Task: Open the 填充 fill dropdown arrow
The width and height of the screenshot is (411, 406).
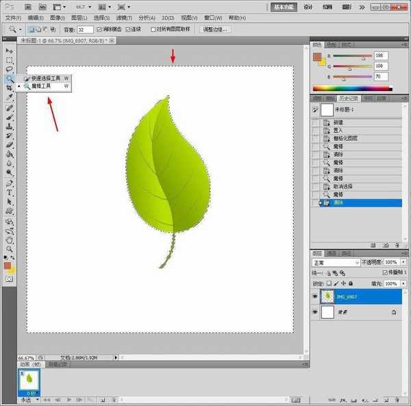Action: tap(402, 283)
